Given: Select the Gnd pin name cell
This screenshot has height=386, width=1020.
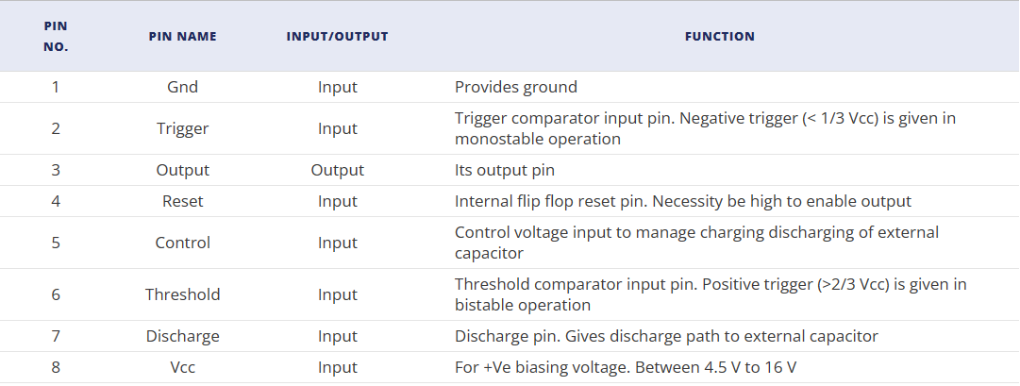Looking at the screenshot, I should (x=182, y=87).
